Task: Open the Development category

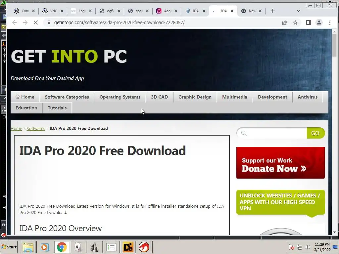Action: click(272, 97)
